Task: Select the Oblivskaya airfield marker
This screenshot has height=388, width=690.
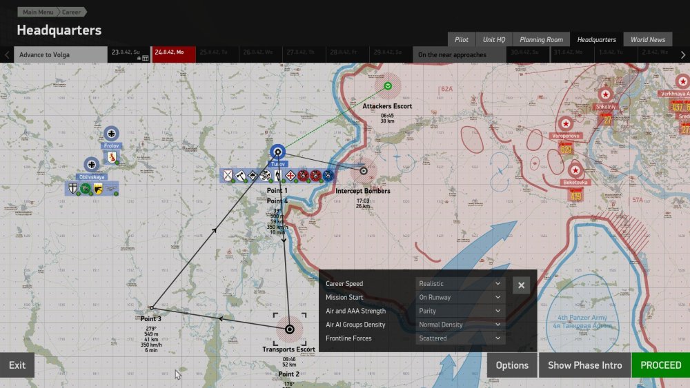Action: (x=91, y=164)
